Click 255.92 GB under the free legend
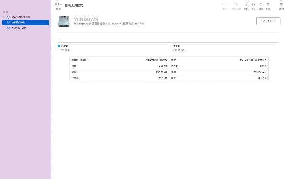 pos(178,50)
